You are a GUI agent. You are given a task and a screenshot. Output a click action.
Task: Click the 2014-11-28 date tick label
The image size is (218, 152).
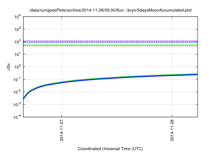click(x=172, y=131)
